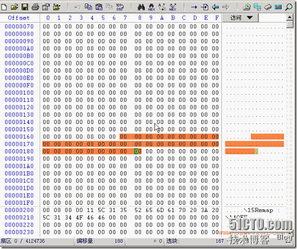The width and height of the screenshot is (297, 249).
Task: Create a new file with the blank page icon
Action: tap(4, 7)
